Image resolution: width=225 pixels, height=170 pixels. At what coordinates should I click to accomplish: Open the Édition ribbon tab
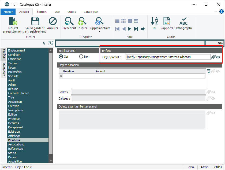(42, 12)
